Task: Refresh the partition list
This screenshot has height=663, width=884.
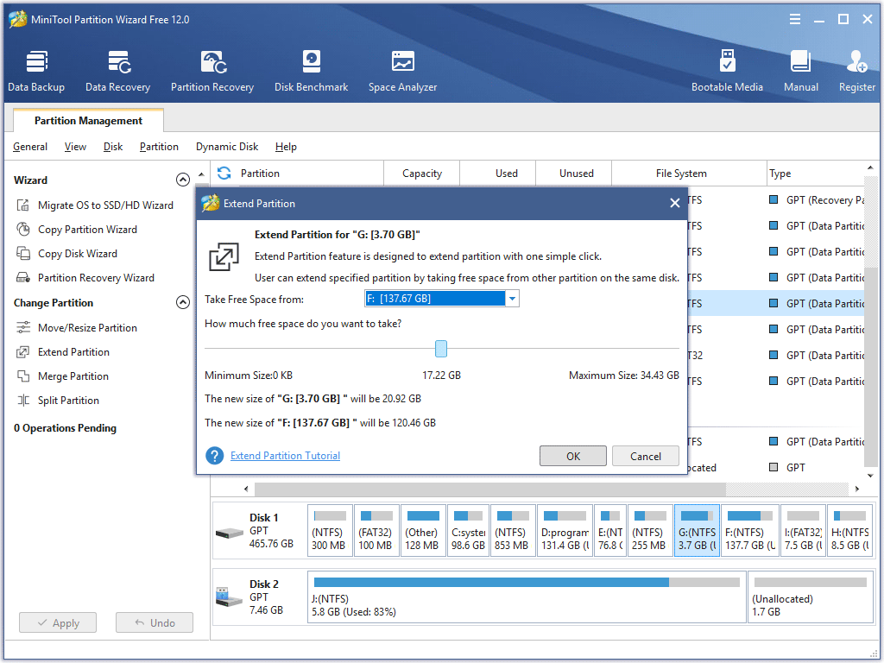Action: tap(224, 173)
